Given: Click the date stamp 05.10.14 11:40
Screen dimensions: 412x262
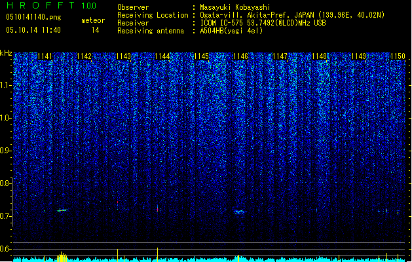Looking at the screenshot, I should click(33, 30).
